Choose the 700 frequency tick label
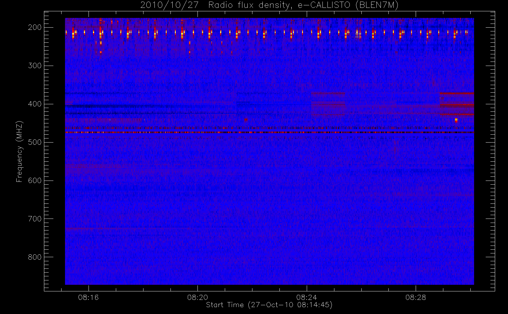508x314 pixels. point(35,219)
